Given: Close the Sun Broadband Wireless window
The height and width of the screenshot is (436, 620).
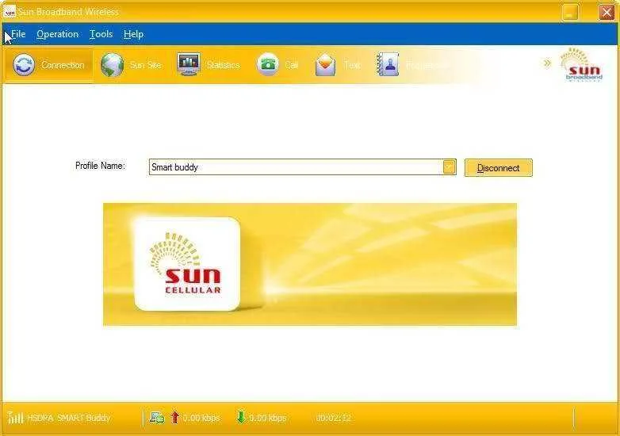Looking at the screenshot, I should [607, 12].
